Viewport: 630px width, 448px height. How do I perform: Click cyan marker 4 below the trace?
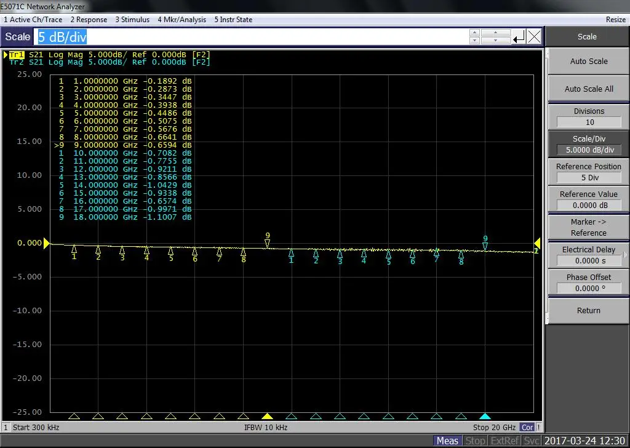pyautogui.click(x=364, y=257)
